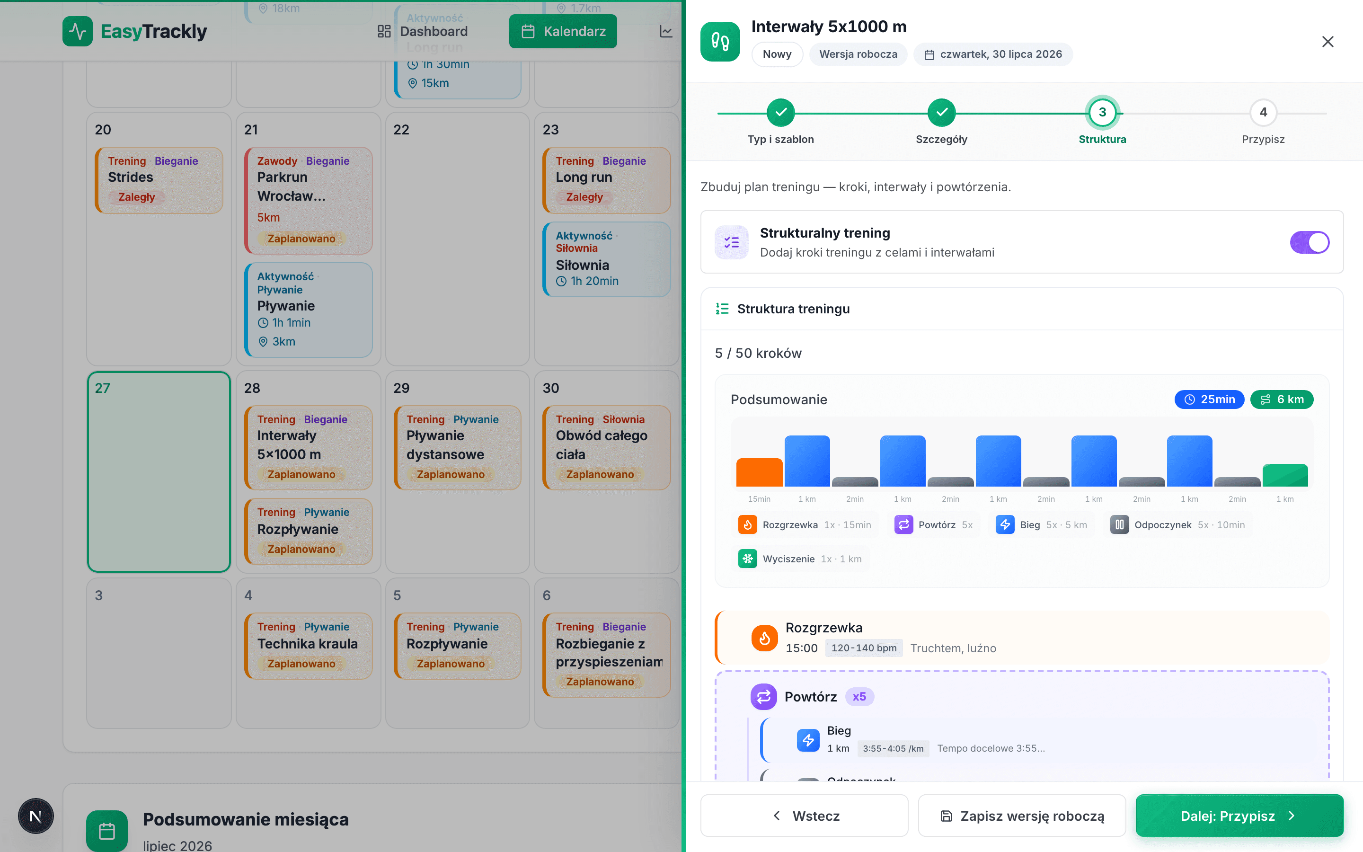Open the Dashboard menu item
1363x852 pixels.
tap(423, 32)
